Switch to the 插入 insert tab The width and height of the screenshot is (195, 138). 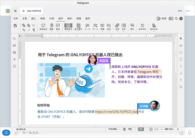[x=33, y=19]
